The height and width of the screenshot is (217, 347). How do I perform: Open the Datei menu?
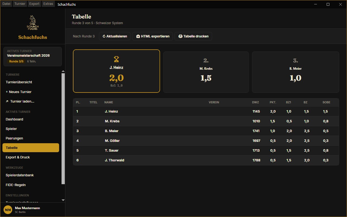[7, 4]
